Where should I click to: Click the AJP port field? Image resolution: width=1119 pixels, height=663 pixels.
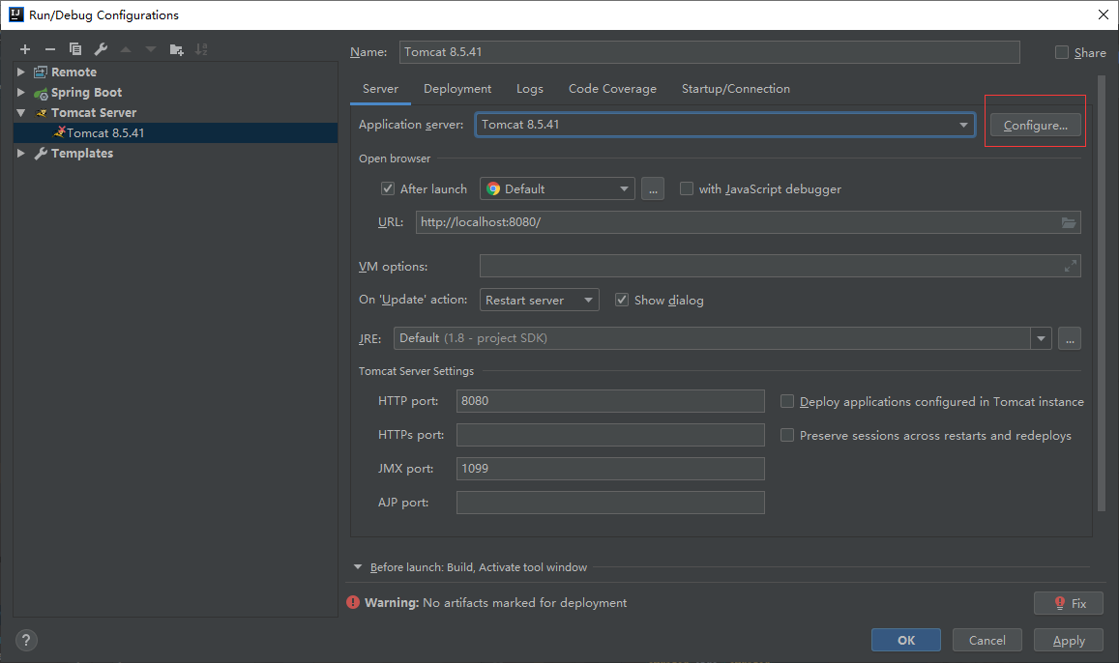610,503
